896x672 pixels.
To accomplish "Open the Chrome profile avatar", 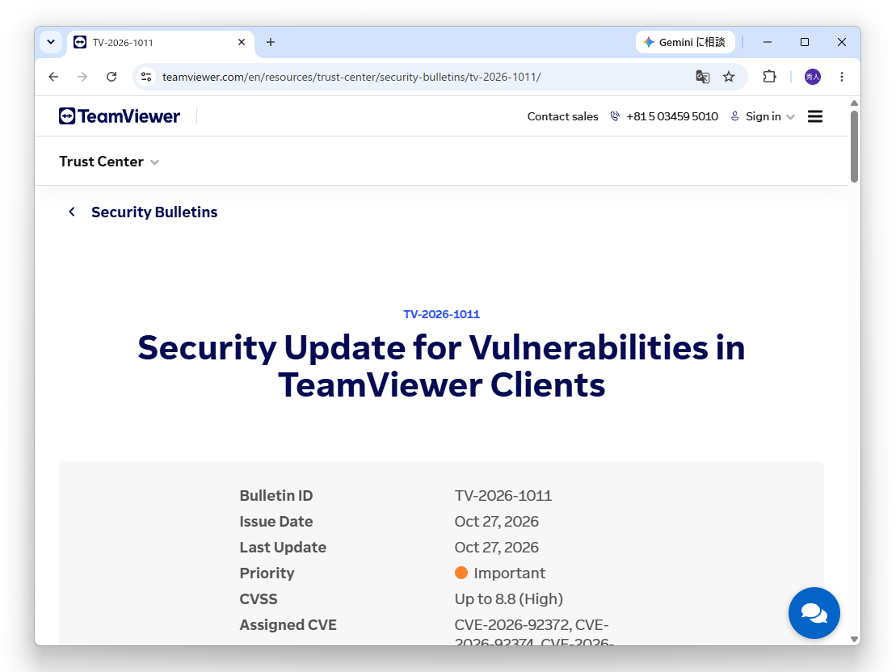I will (813, 77).
